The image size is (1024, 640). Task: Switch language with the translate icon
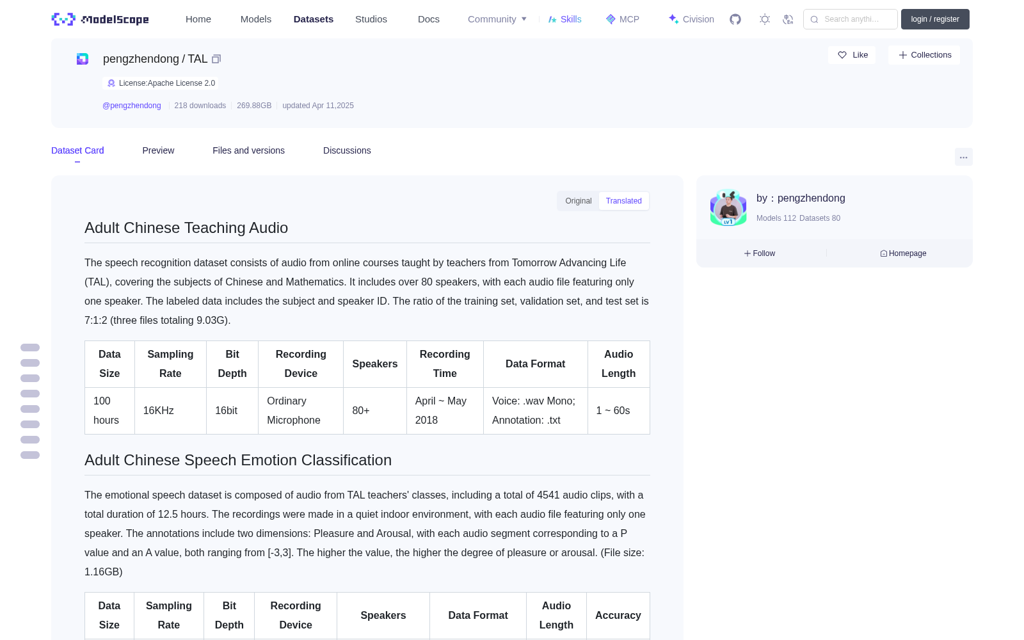pos(788,19)
